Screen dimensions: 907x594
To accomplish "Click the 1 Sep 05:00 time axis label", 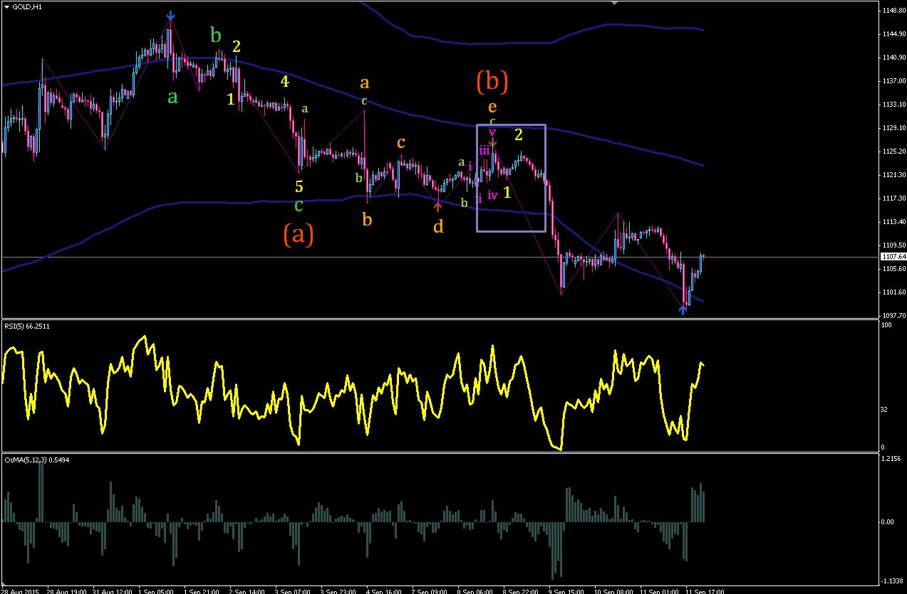I will pos(155,590).
